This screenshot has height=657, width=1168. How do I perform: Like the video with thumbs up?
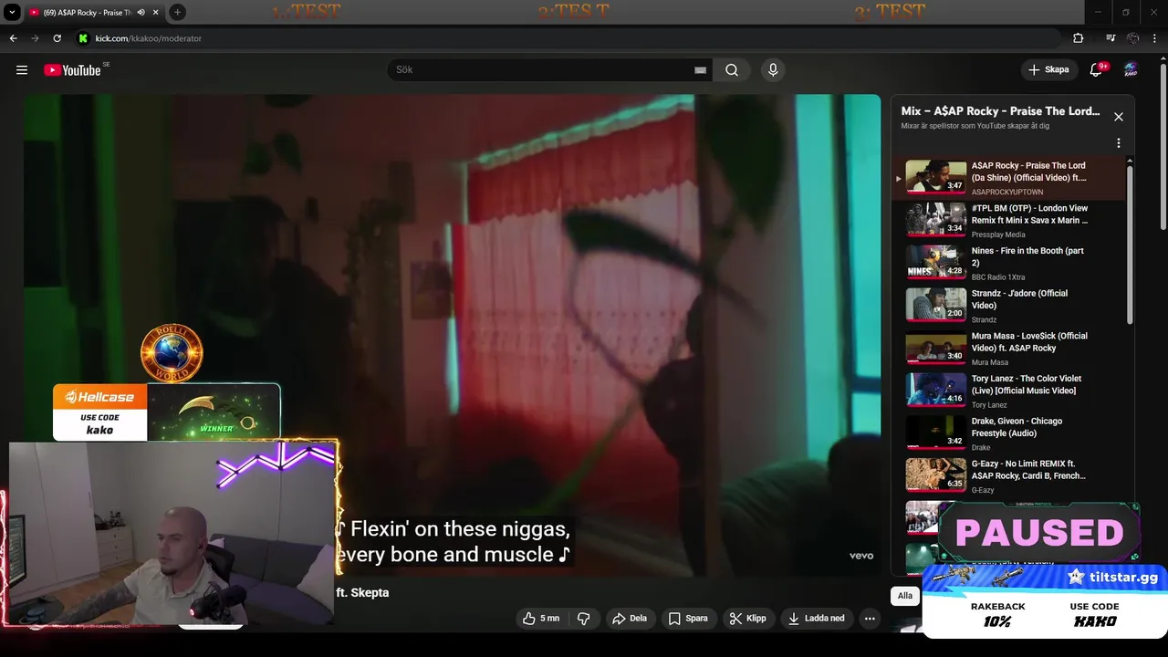point(541,619)
